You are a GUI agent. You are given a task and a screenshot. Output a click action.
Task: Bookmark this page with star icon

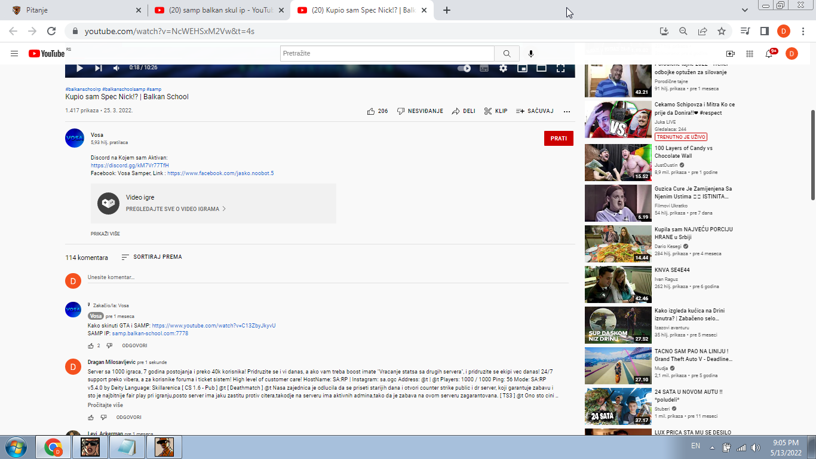tap(722, 31)
